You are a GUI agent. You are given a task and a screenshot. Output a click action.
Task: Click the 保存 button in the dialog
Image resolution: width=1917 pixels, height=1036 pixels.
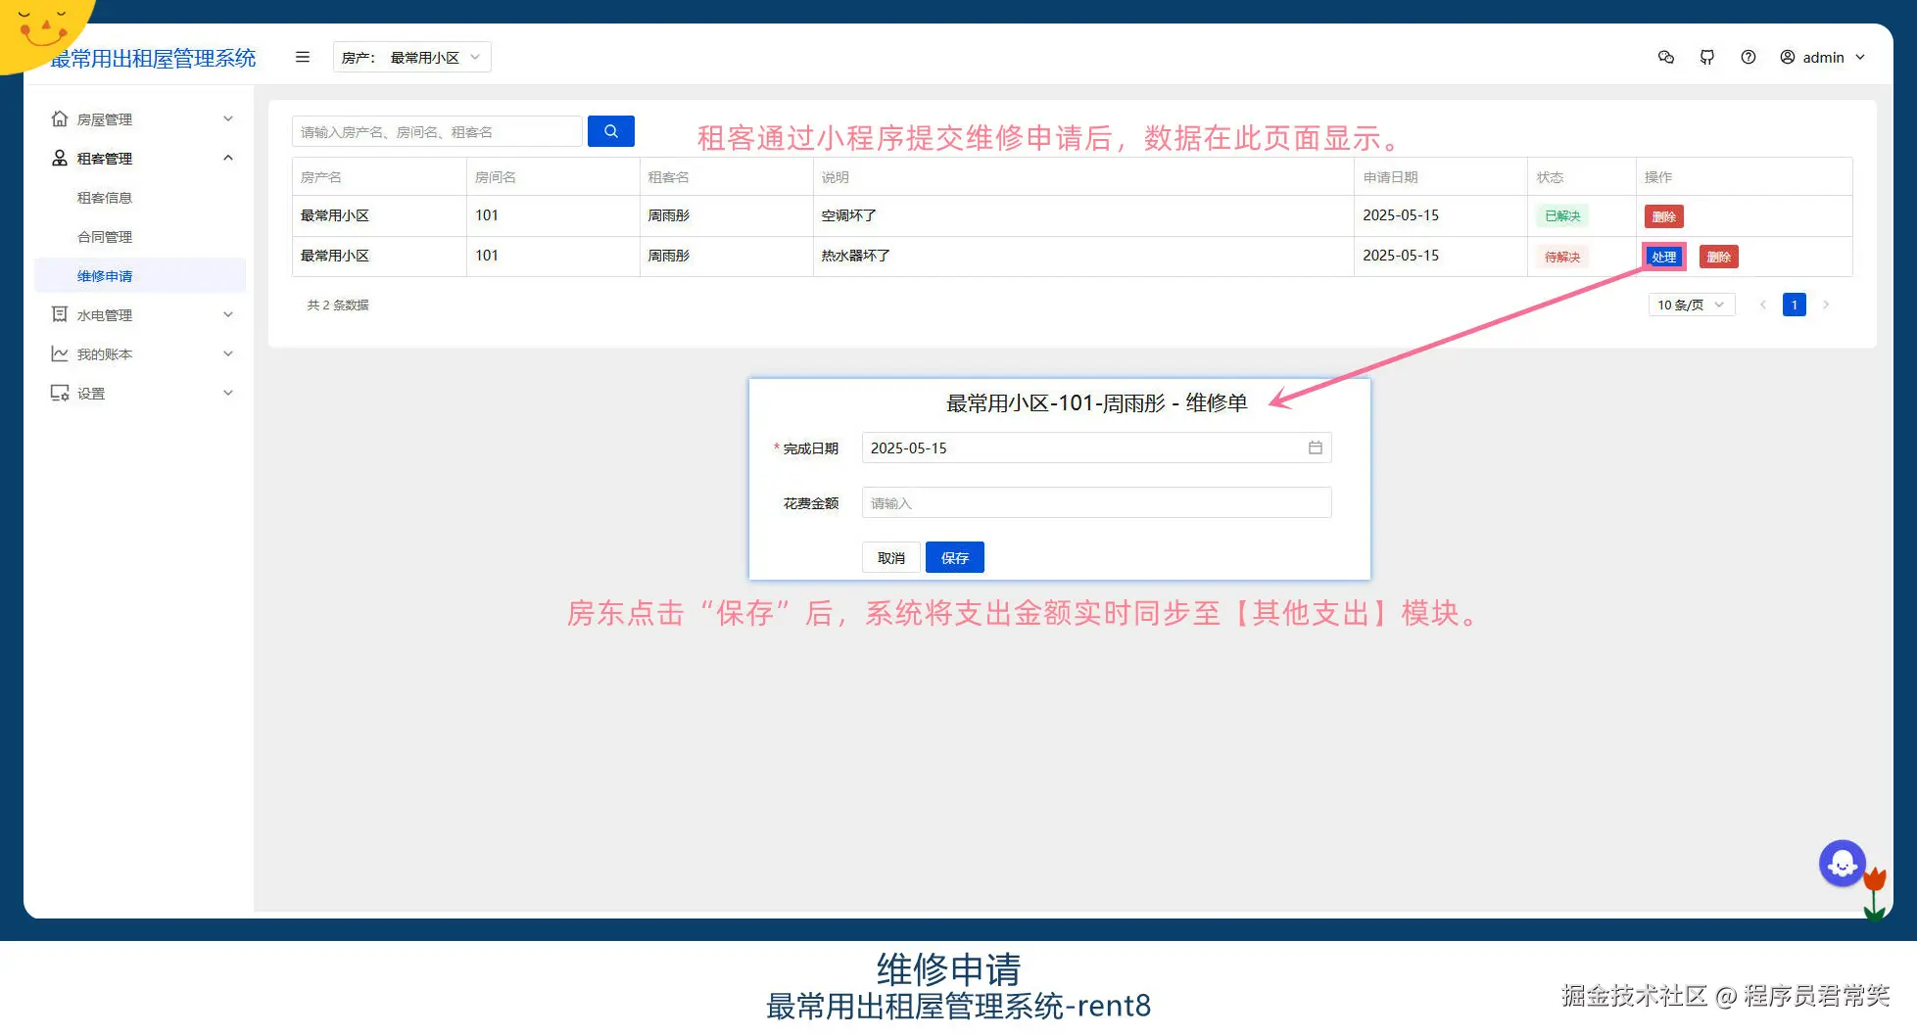tap(954, 556)
